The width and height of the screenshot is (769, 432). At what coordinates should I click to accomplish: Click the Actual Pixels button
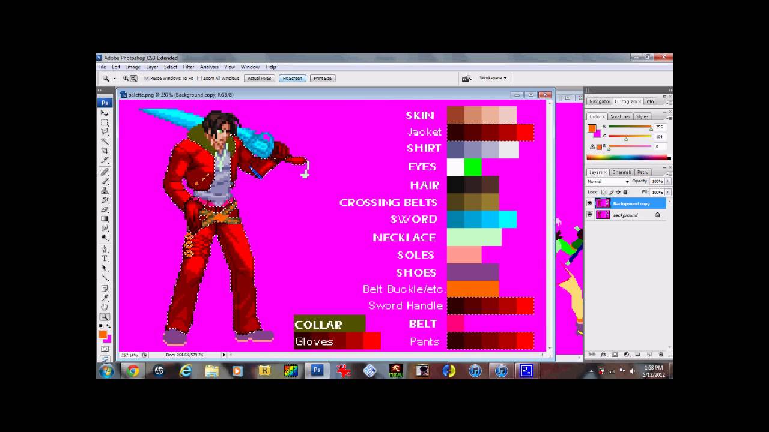coord(260,78)
